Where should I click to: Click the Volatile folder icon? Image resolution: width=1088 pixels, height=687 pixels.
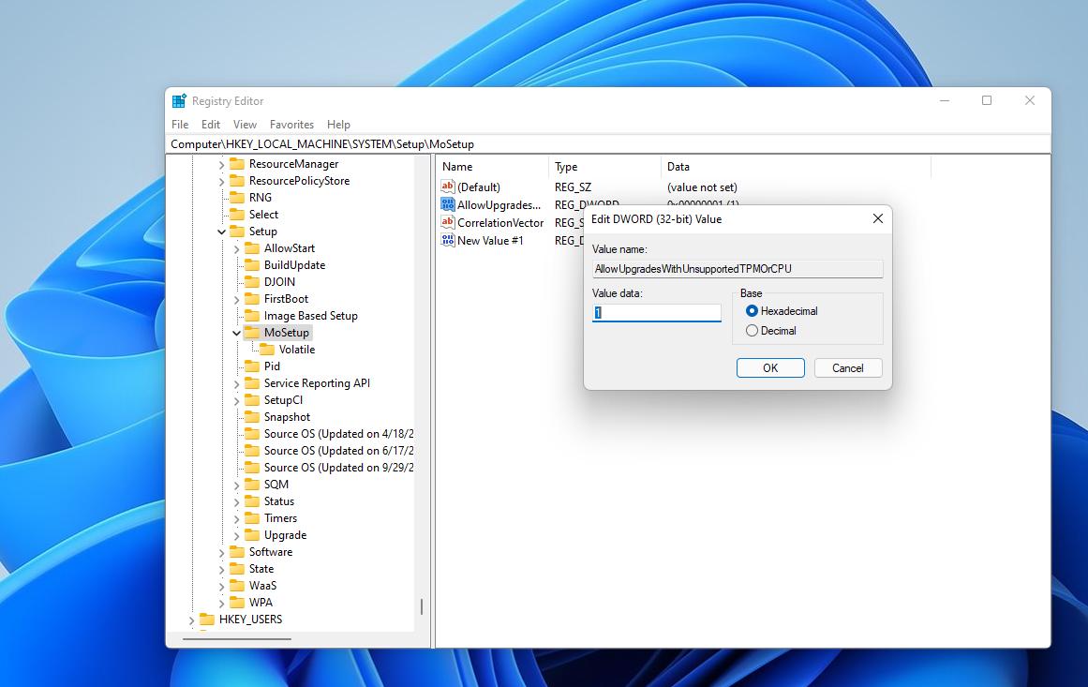click(267, 350)
